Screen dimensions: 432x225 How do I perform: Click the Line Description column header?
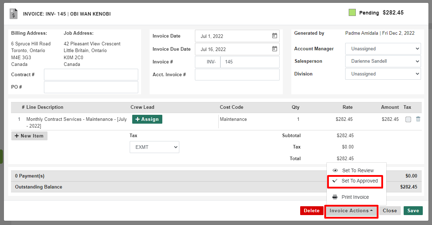[45, 107]
